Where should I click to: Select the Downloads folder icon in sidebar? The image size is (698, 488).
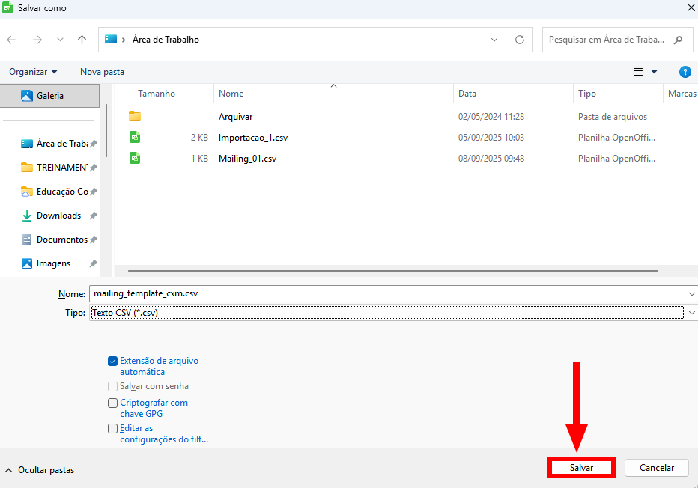(x=27, y=216)
